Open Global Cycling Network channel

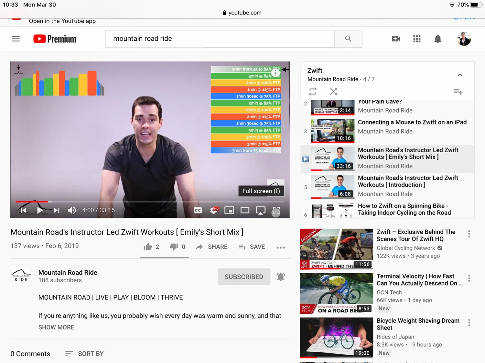pyautogui.click(x=406, y=248)
